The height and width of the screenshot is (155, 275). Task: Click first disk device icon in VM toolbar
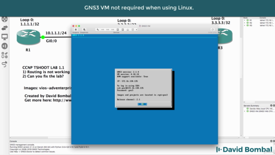(118, 30)
